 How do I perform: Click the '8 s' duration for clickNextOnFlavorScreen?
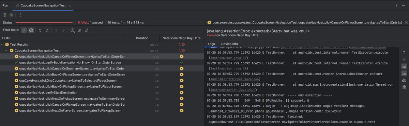tap(157, 111)
